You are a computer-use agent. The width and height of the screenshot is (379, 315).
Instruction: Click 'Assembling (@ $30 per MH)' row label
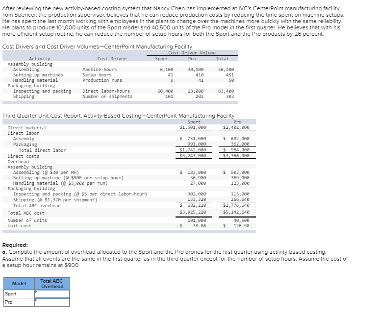[x=46, y=172]
